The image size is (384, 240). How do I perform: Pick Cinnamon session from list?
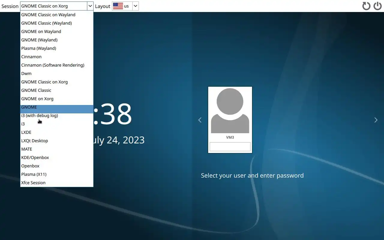click(57, 57)
